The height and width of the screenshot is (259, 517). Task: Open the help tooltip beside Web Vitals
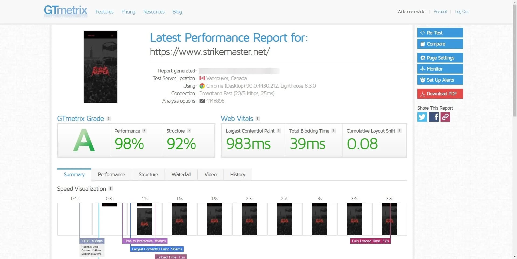[257, 118]
